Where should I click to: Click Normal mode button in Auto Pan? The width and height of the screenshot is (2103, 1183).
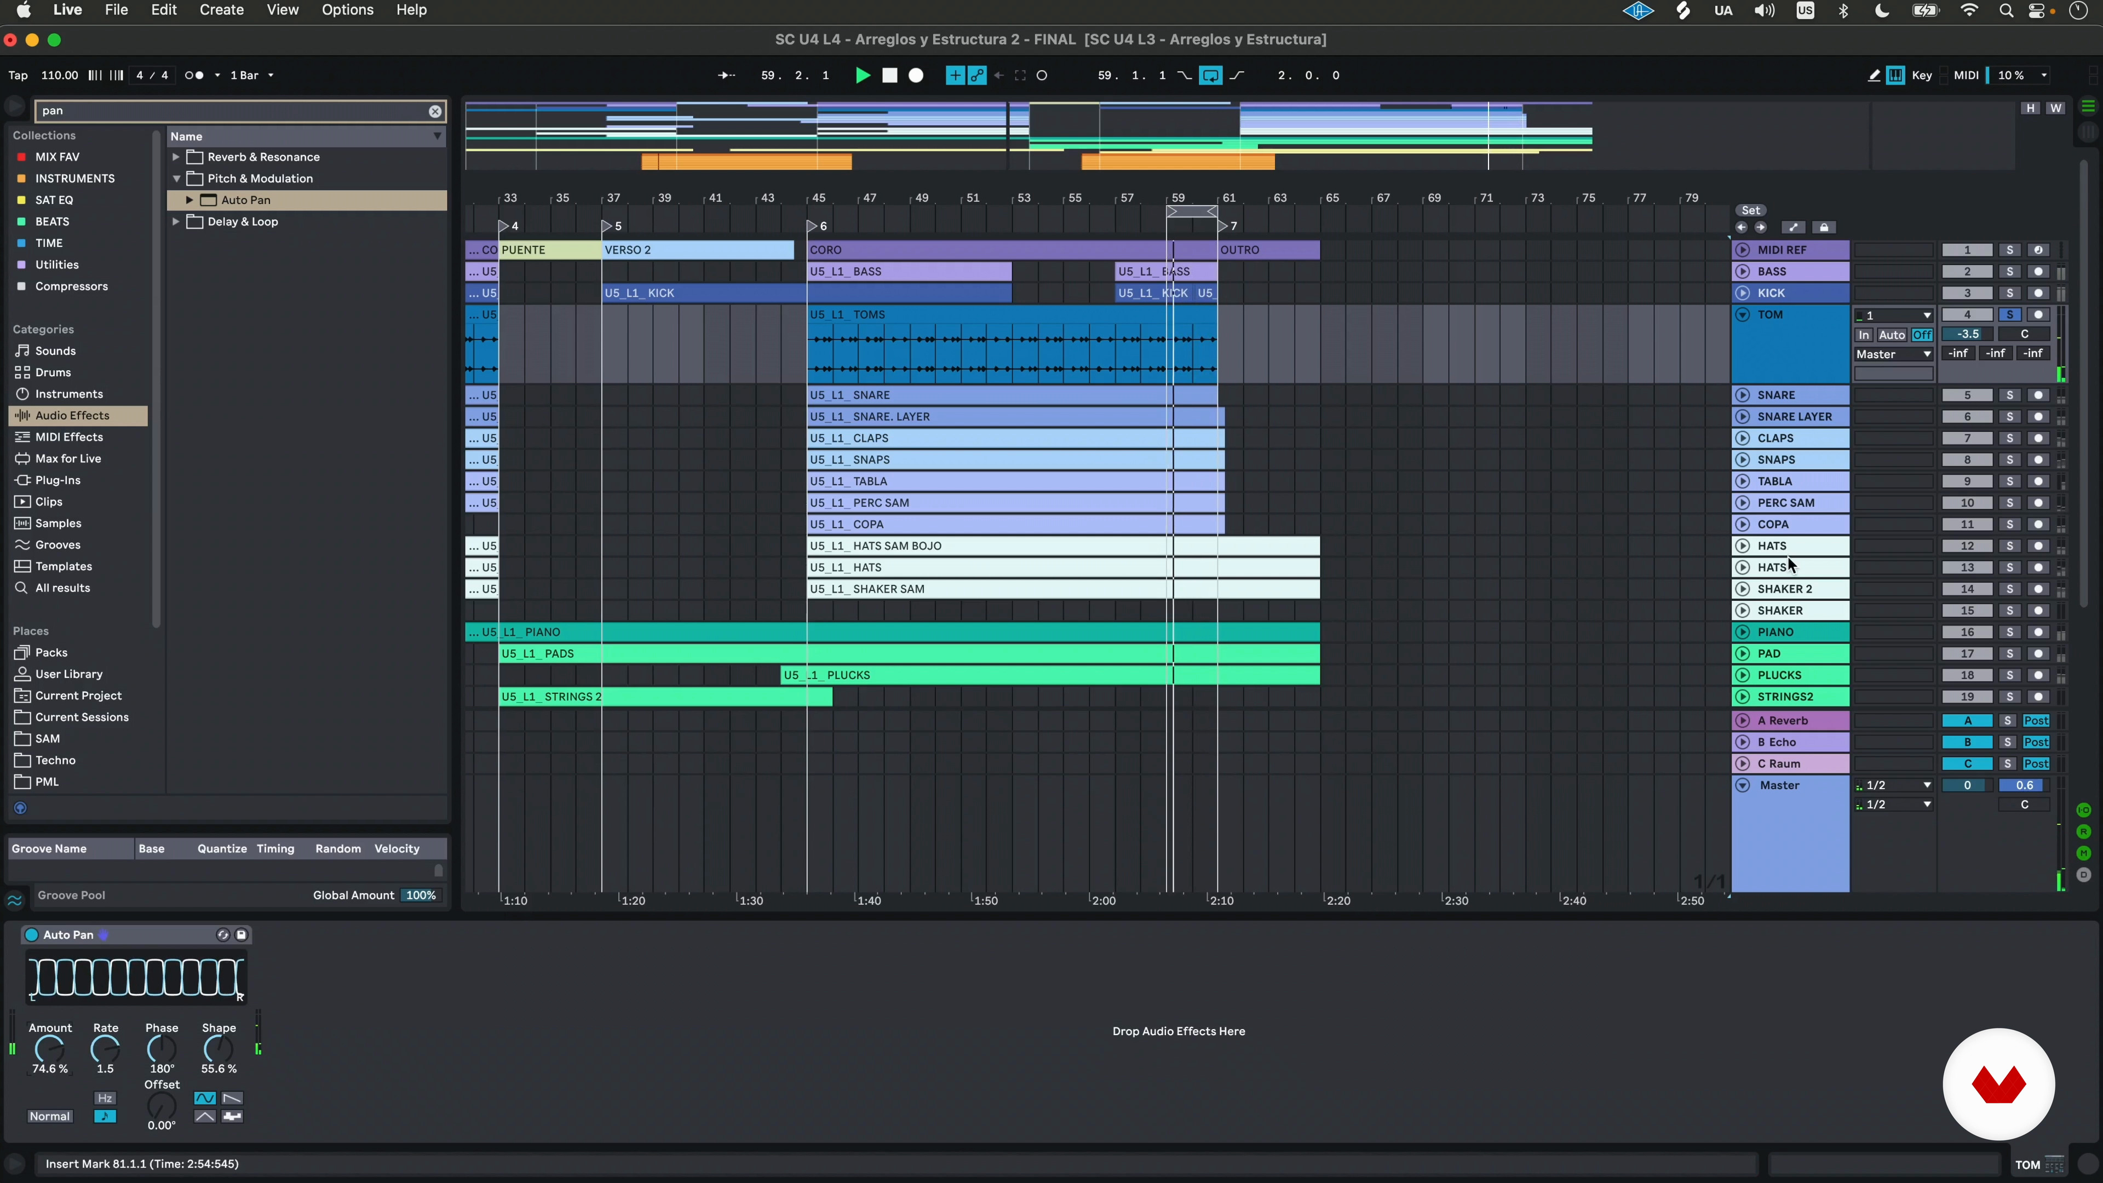click(x=50, y=1116)
